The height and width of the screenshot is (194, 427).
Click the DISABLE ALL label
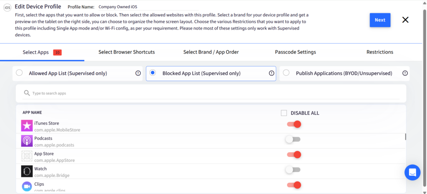coord(305,113)
